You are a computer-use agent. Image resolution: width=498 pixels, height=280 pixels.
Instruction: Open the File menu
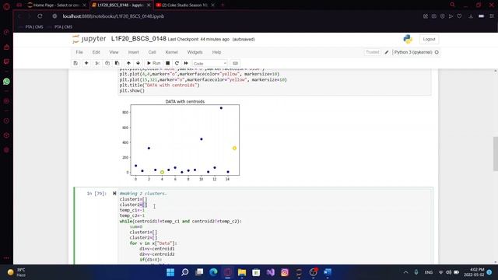click(x=79, y=52)
